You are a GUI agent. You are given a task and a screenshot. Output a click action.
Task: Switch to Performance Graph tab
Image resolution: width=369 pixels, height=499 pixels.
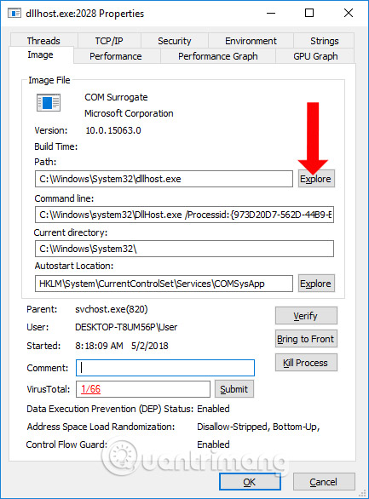(x=218, y=56)
